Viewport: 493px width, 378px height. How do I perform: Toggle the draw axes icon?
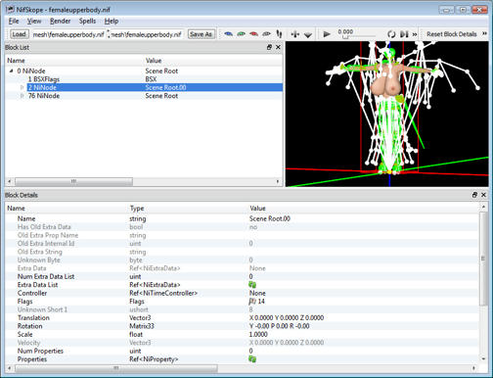pyautogui.click(x=295, y=34)
